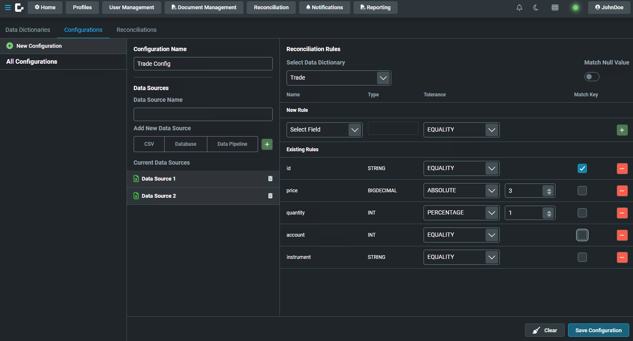The image size is (633, 341).
Task: Switch to the Reconciliations tab
Action: pos(137,30)
